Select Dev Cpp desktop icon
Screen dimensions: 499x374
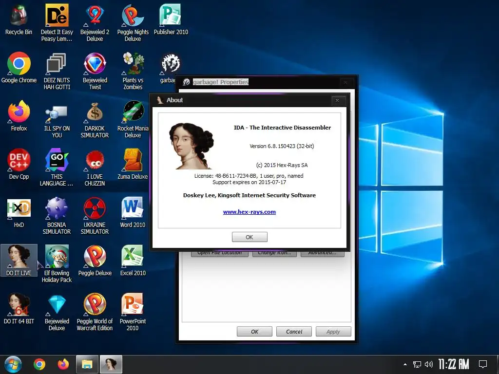click(19, 164)
